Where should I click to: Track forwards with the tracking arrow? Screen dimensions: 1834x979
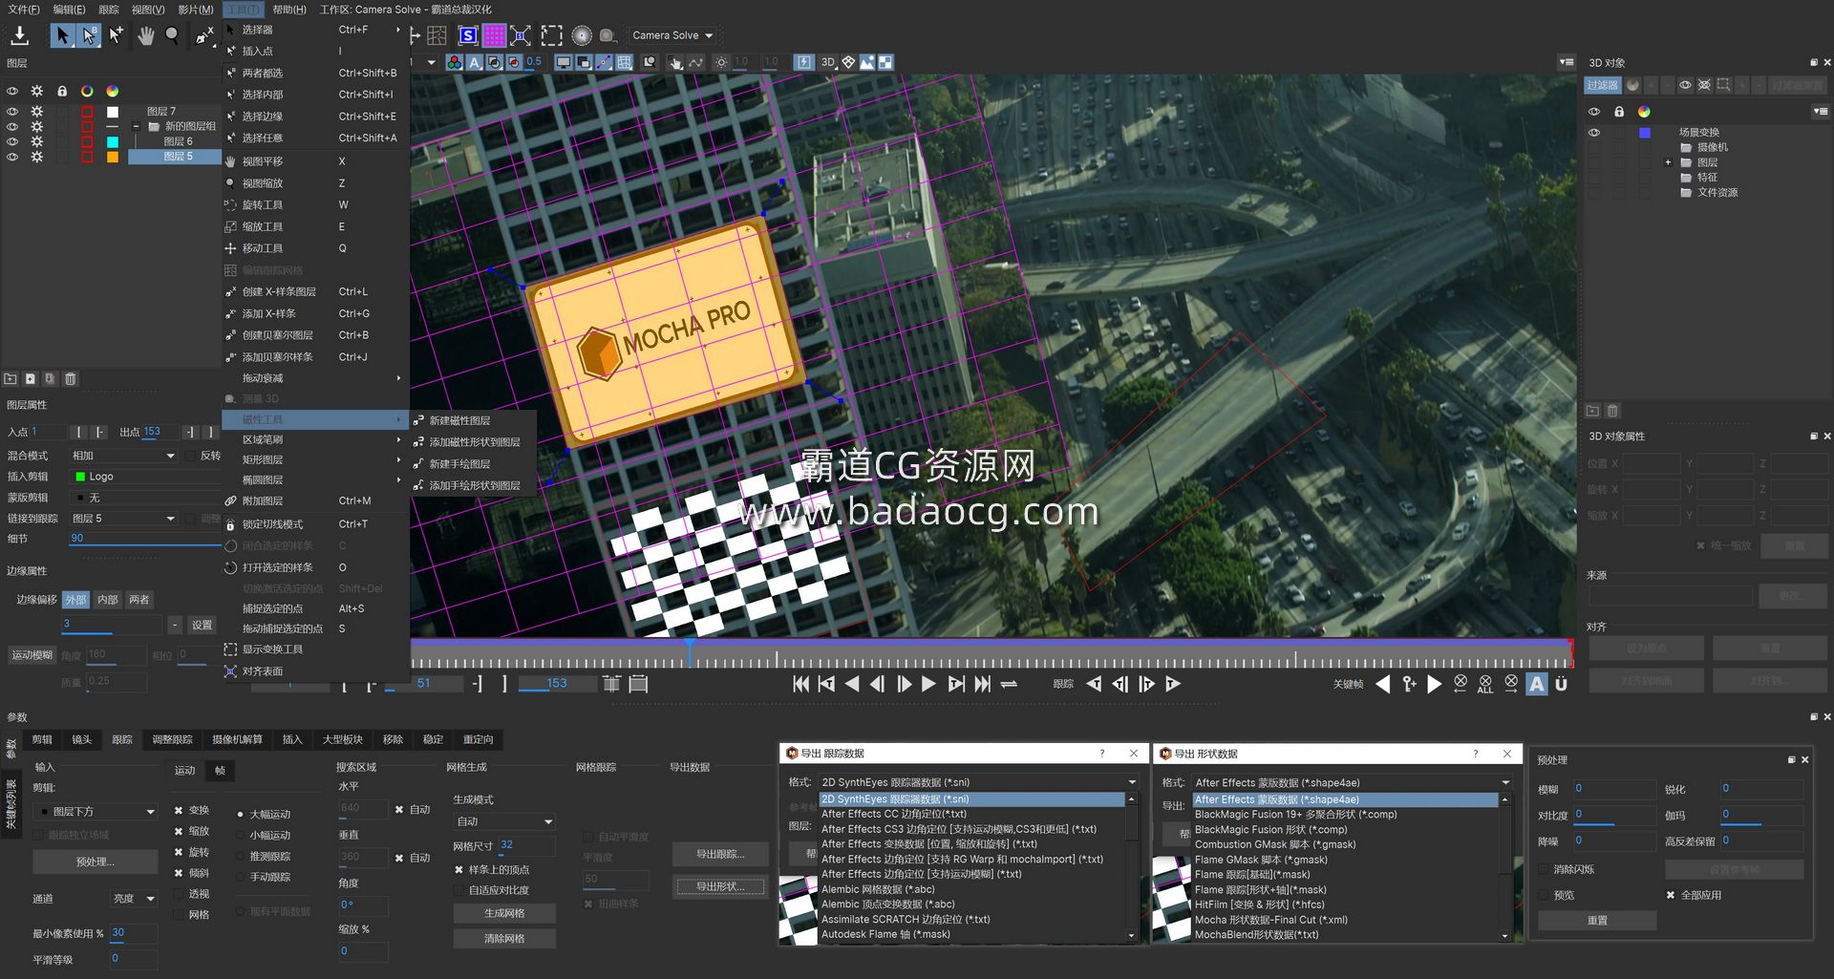pyautogui.click(x=1174, y=684)
